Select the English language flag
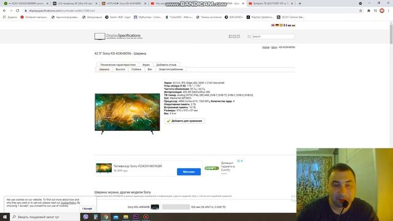 pos(273,25)
